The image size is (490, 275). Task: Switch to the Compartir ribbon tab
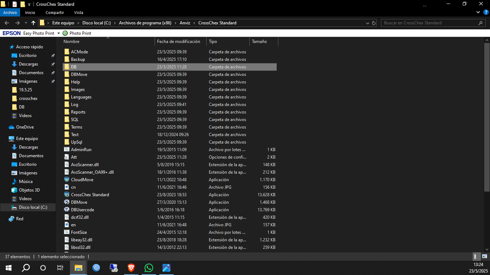(55, 13)
